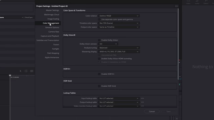
Task: Select Color Management section
Action: coord(51,23)
